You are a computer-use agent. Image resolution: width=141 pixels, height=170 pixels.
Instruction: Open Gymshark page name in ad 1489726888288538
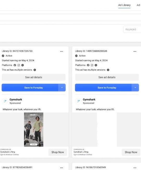(89, 99)
